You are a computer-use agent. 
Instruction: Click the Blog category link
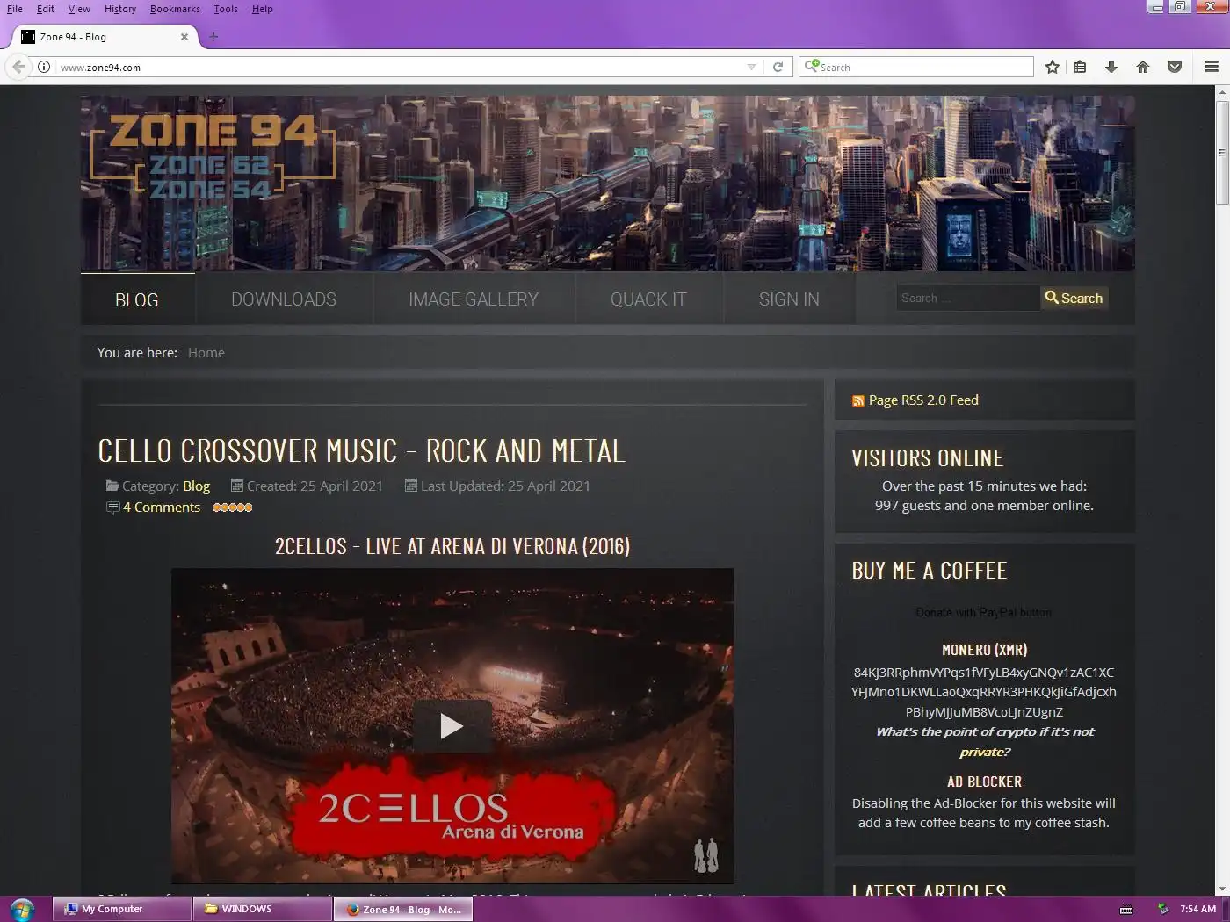tap(196, 486)
